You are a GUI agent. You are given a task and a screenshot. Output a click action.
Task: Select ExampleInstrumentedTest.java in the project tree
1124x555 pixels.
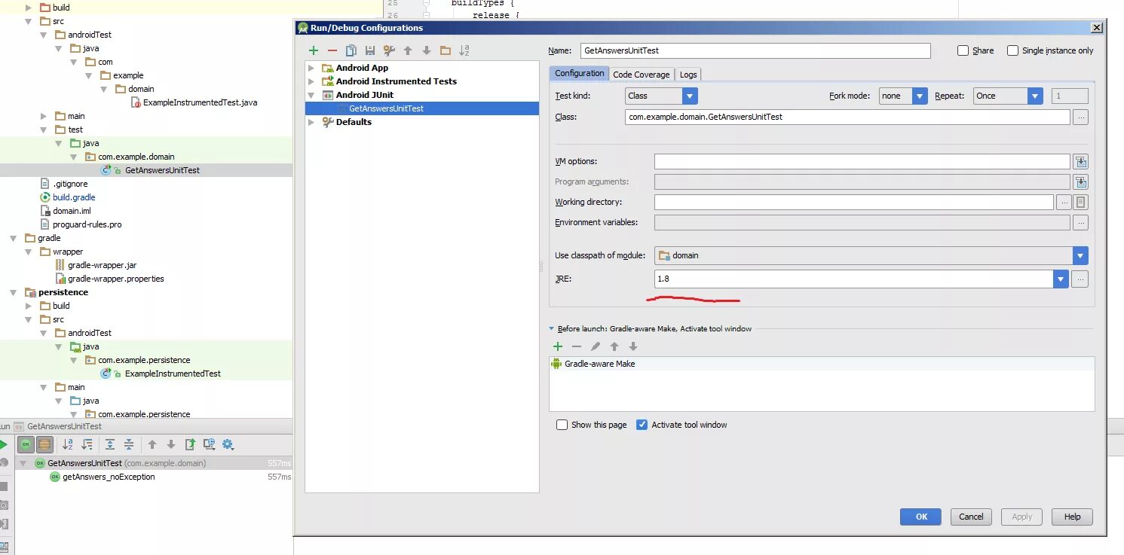tap(201, 102)
